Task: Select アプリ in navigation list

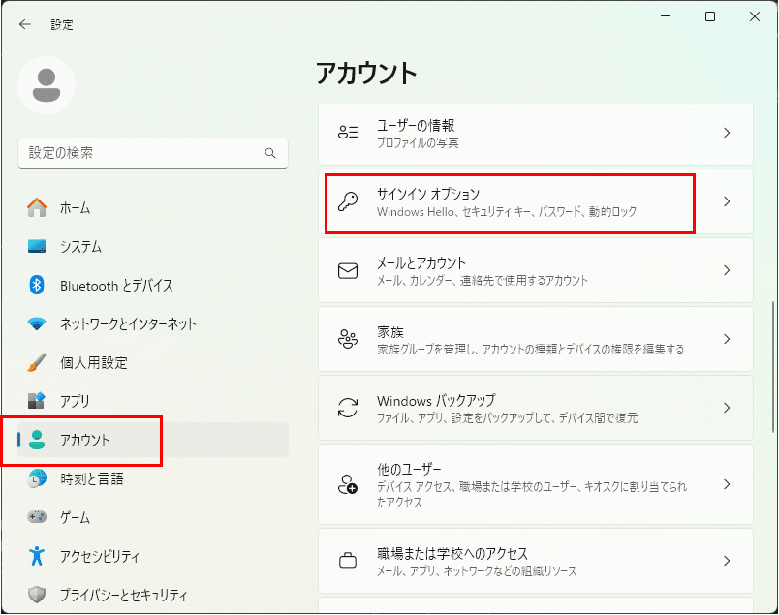Action: pyautogui.click(x=75, y=401)
